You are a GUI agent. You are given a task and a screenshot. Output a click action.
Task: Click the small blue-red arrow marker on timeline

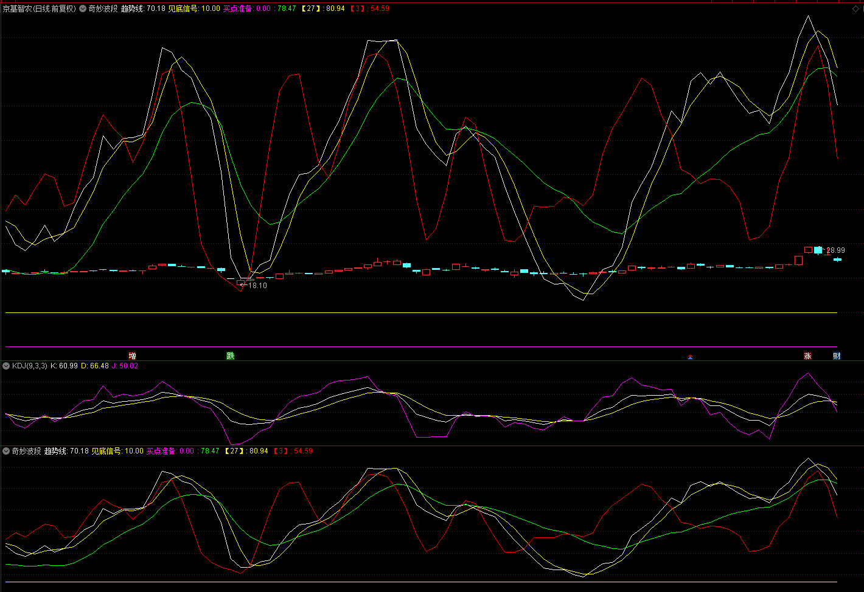690,357
